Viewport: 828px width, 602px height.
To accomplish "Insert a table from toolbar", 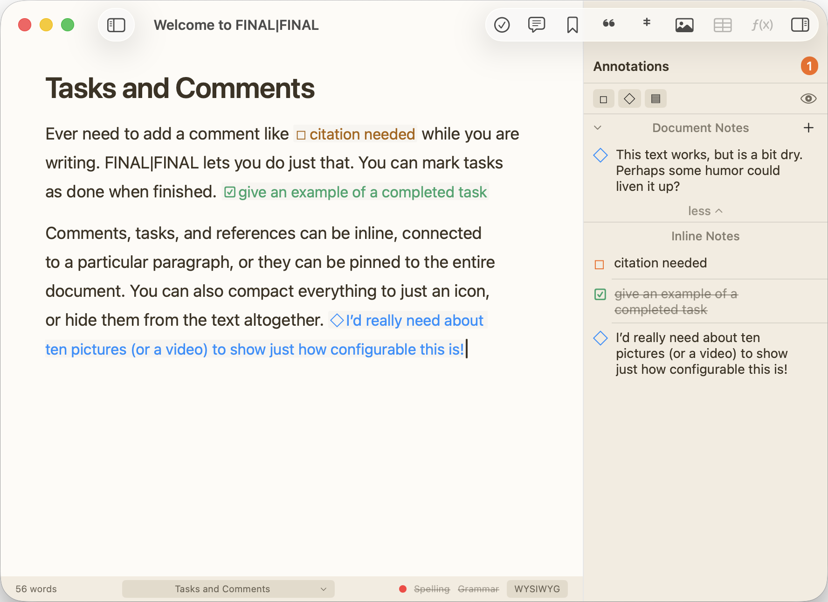I will point(723,25).
